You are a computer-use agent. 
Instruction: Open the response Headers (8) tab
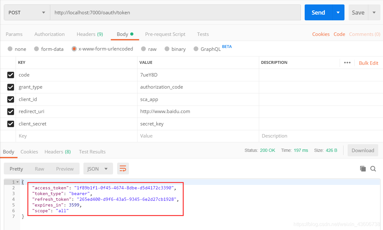coord(58,152)
